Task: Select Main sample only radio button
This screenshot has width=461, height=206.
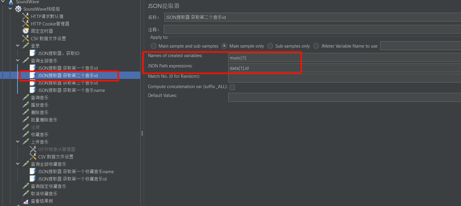Action: pyautogui.click(x=224, y=46)
